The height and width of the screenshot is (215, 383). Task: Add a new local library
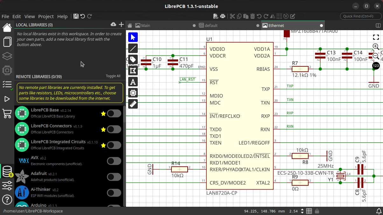pyautogui.click(x=121, y=24)
